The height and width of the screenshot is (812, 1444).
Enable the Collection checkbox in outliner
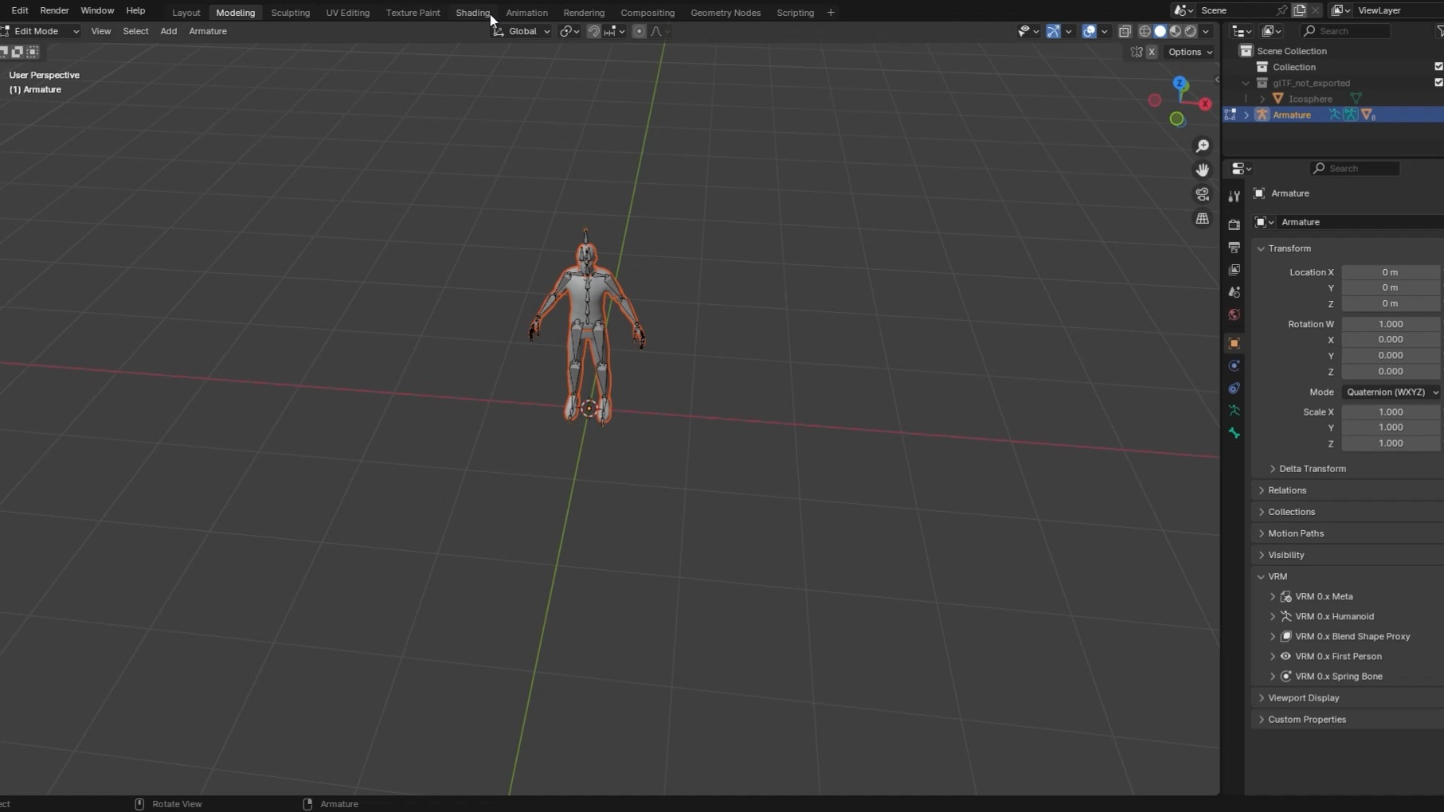[1438, 67]
